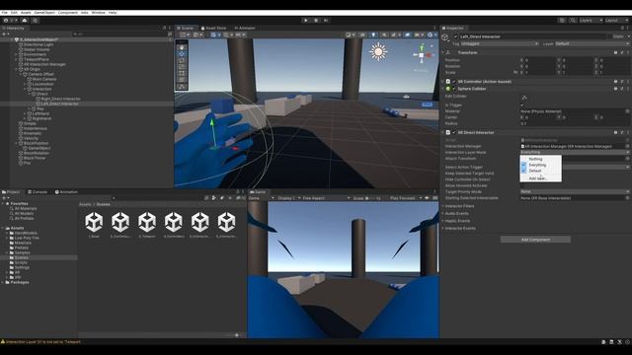Open the Layers dropdown in top toolbar

pos(591,20)
